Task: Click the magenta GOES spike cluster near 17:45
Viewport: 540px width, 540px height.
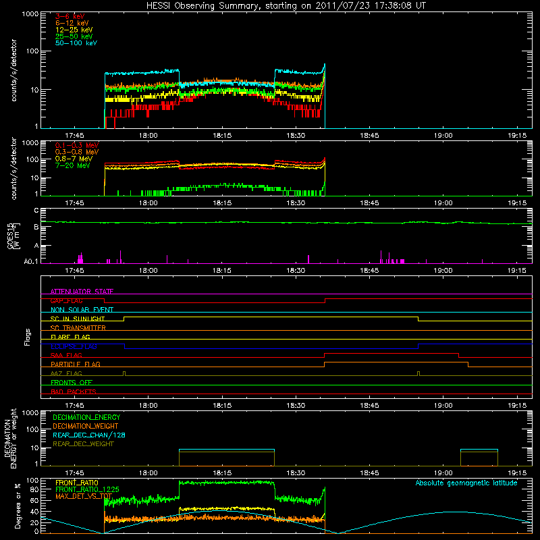Action: (80, 259)
